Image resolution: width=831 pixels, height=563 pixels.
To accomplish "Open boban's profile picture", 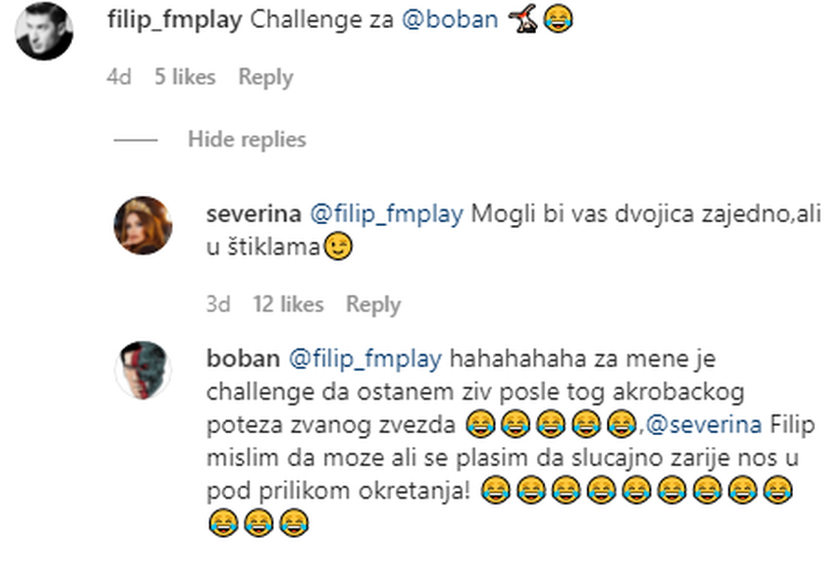I will coord(147,368).
